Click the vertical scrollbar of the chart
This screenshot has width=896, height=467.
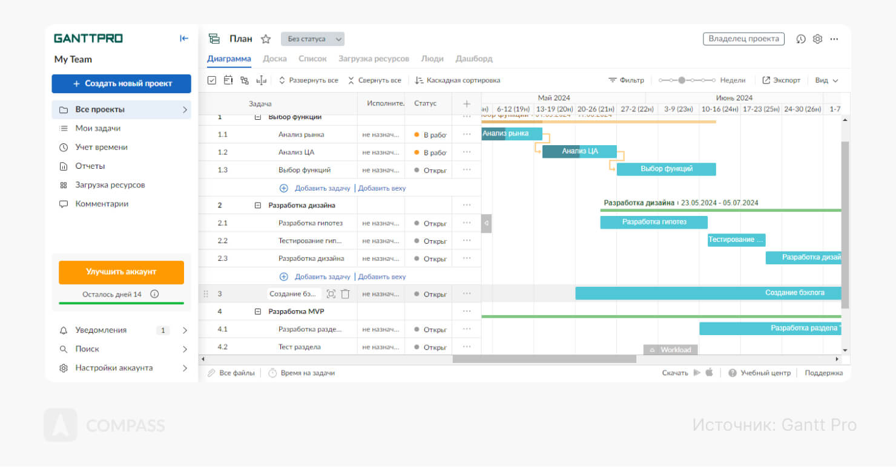point(845,224)
